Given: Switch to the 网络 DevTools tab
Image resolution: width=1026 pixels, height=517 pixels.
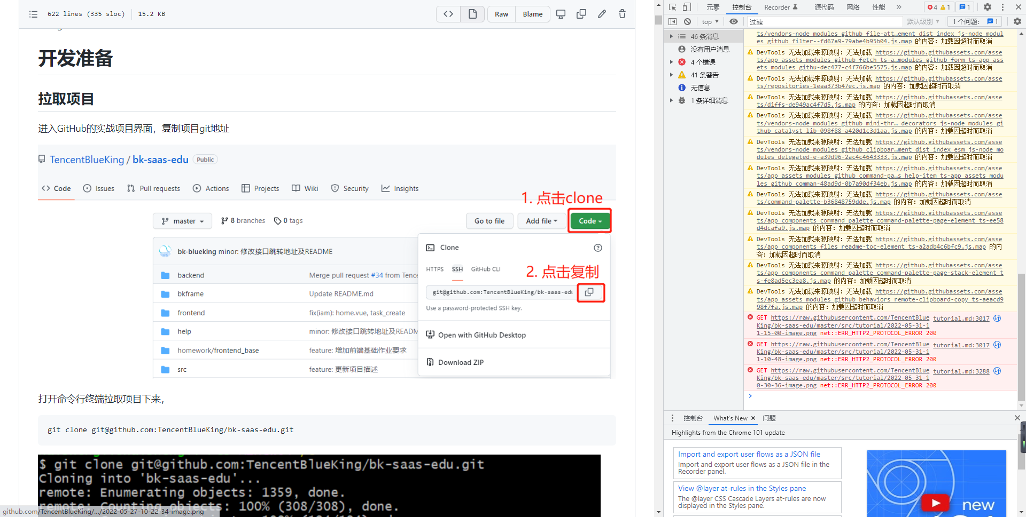Looking at the screenshot, I should pos(853,7).
